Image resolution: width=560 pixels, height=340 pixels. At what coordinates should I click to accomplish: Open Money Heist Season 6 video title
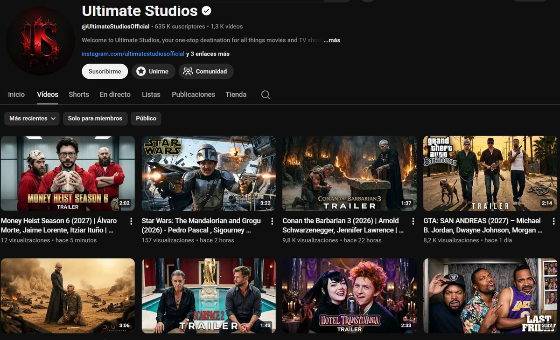(x=59, y=225)
